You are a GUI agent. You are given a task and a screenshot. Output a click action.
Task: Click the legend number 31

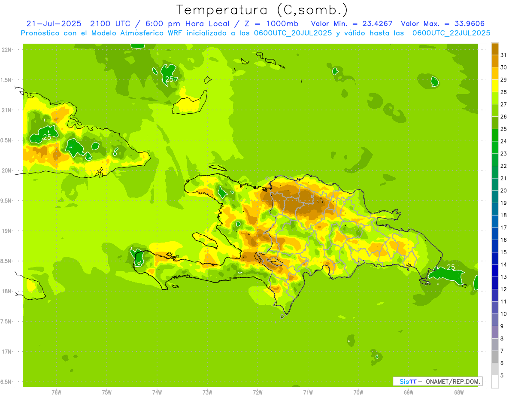(503, 55)
